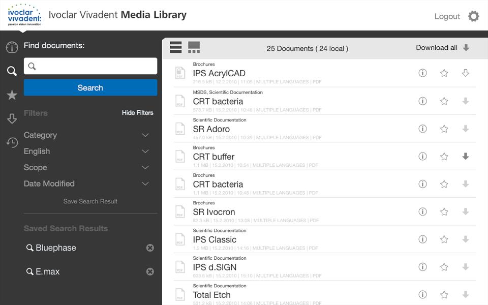Select the search sidebar icon
The height and width of the screenshot is (305, 488).
point(12,71)
